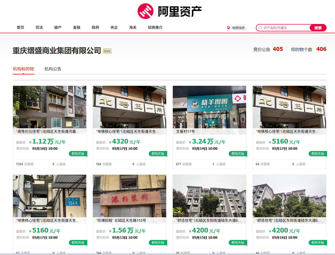The image size is (335, 255).
Task: Click the "高性价比住宅" listing title
Action: point(48,132)
